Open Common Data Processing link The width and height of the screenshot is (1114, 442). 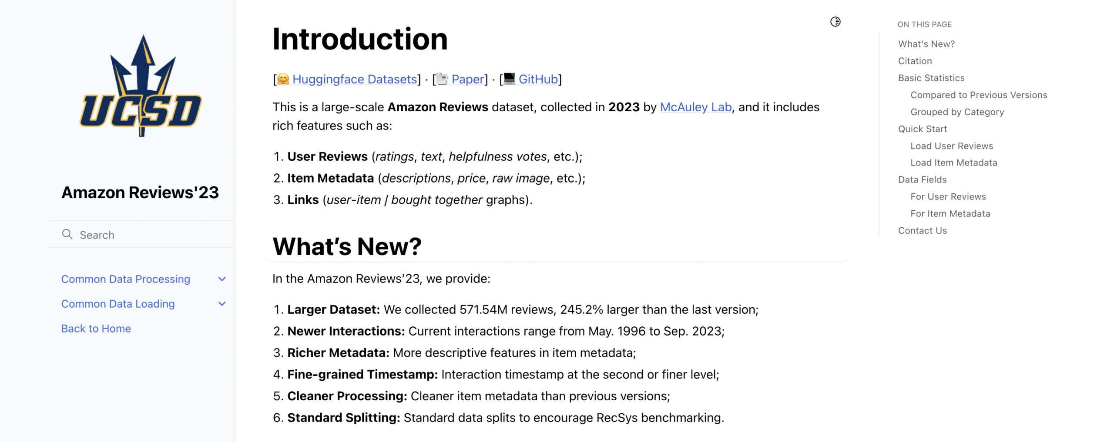click(x=125, y=279)
